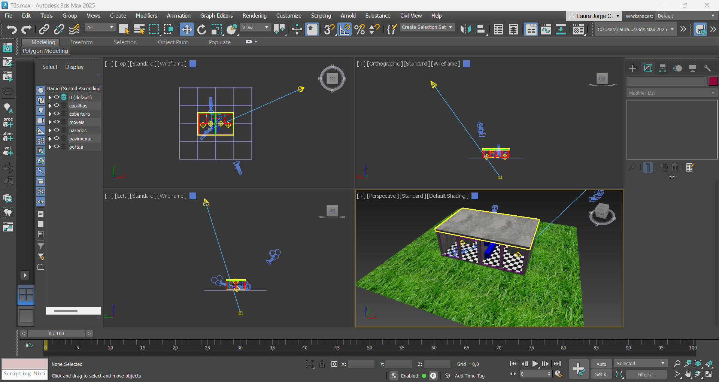Open the View coordinate system dropdown

click(x=255, y=27)
